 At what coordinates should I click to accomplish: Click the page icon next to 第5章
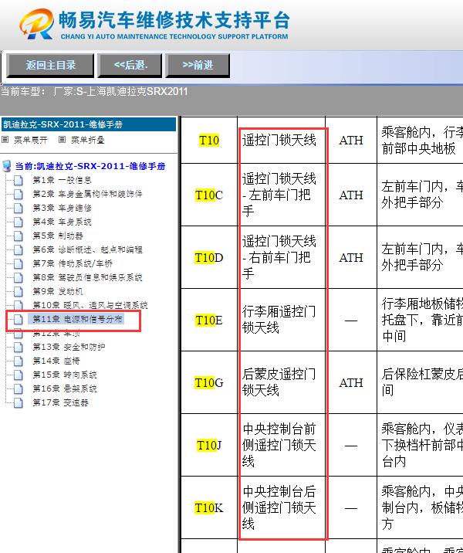pos(19,236)
